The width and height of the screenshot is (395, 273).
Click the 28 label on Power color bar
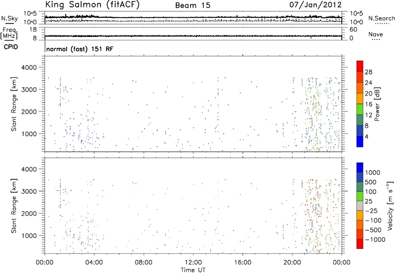tap(368, 72)
